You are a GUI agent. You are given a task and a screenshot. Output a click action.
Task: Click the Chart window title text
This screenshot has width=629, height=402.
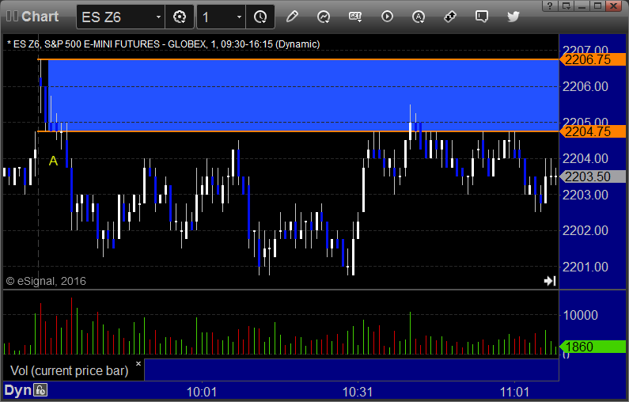40,17
